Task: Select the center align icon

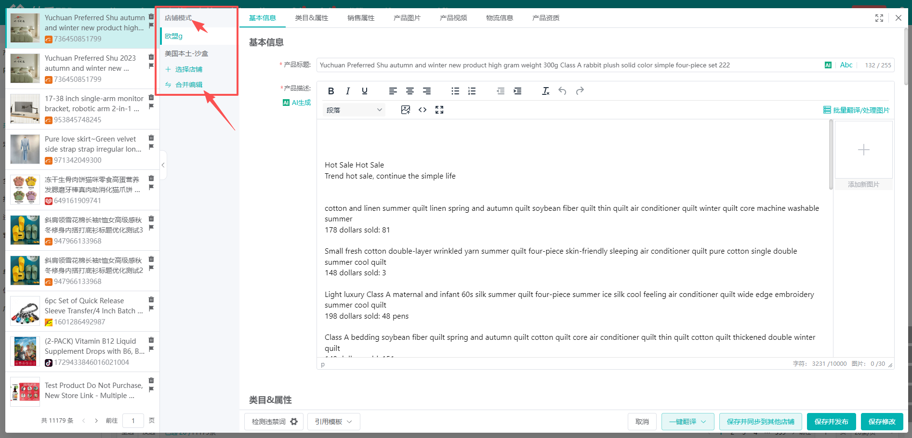Action: point(410,90)
